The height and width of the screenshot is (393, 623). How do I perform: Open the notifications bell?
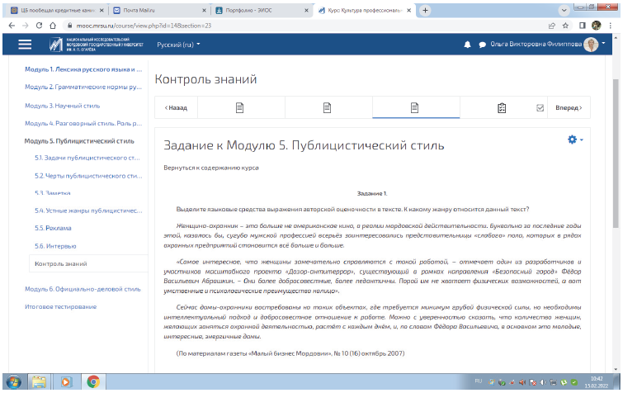click(x=468, y=45)
